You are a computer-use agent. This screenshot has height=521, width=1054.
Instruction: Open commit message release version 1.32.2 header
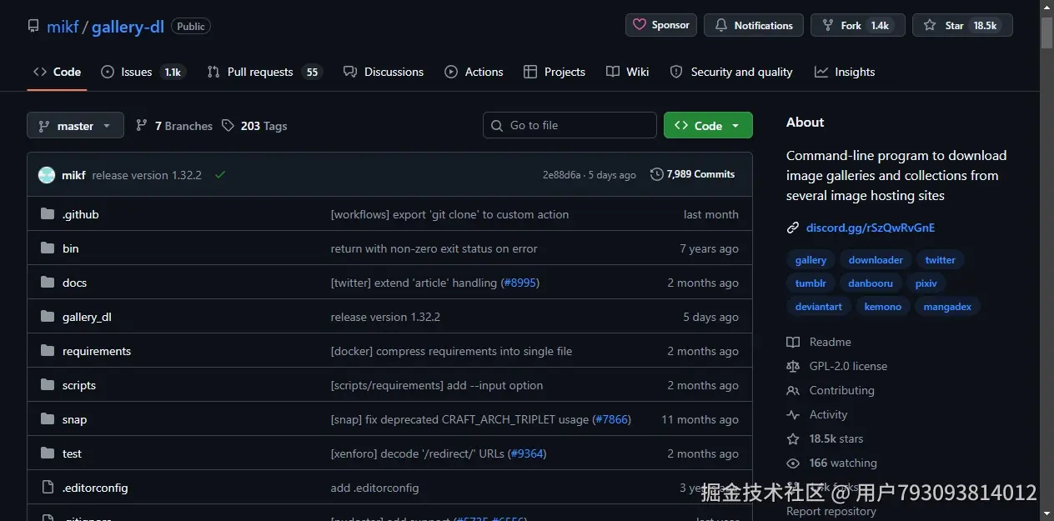tap(147, 175)
